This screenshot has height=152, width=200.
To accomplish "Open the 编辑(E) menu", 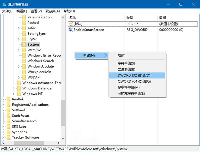I will coord(22,11).
